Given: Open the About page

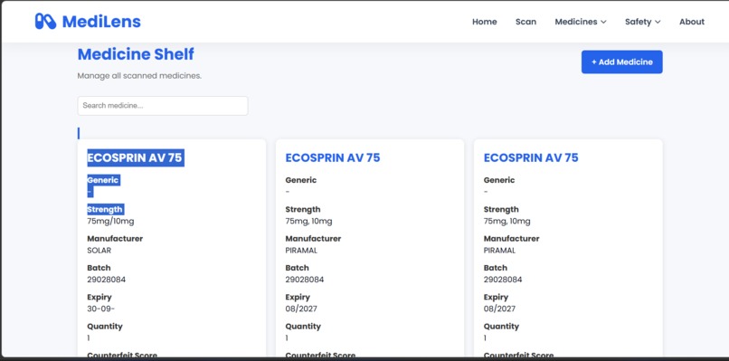Looking at the screenshot, I should click(x=692, y=22).
